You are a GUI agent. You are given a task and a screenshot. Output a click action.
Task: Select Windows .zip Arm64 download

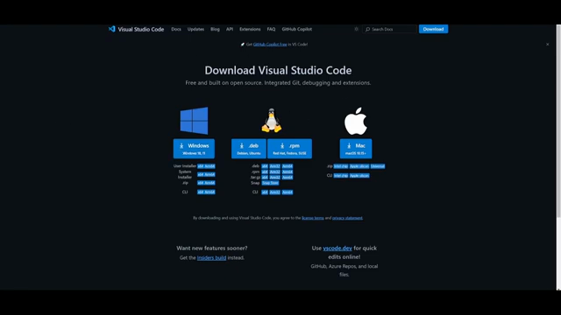pyautogui.click(x=210, y=183)
